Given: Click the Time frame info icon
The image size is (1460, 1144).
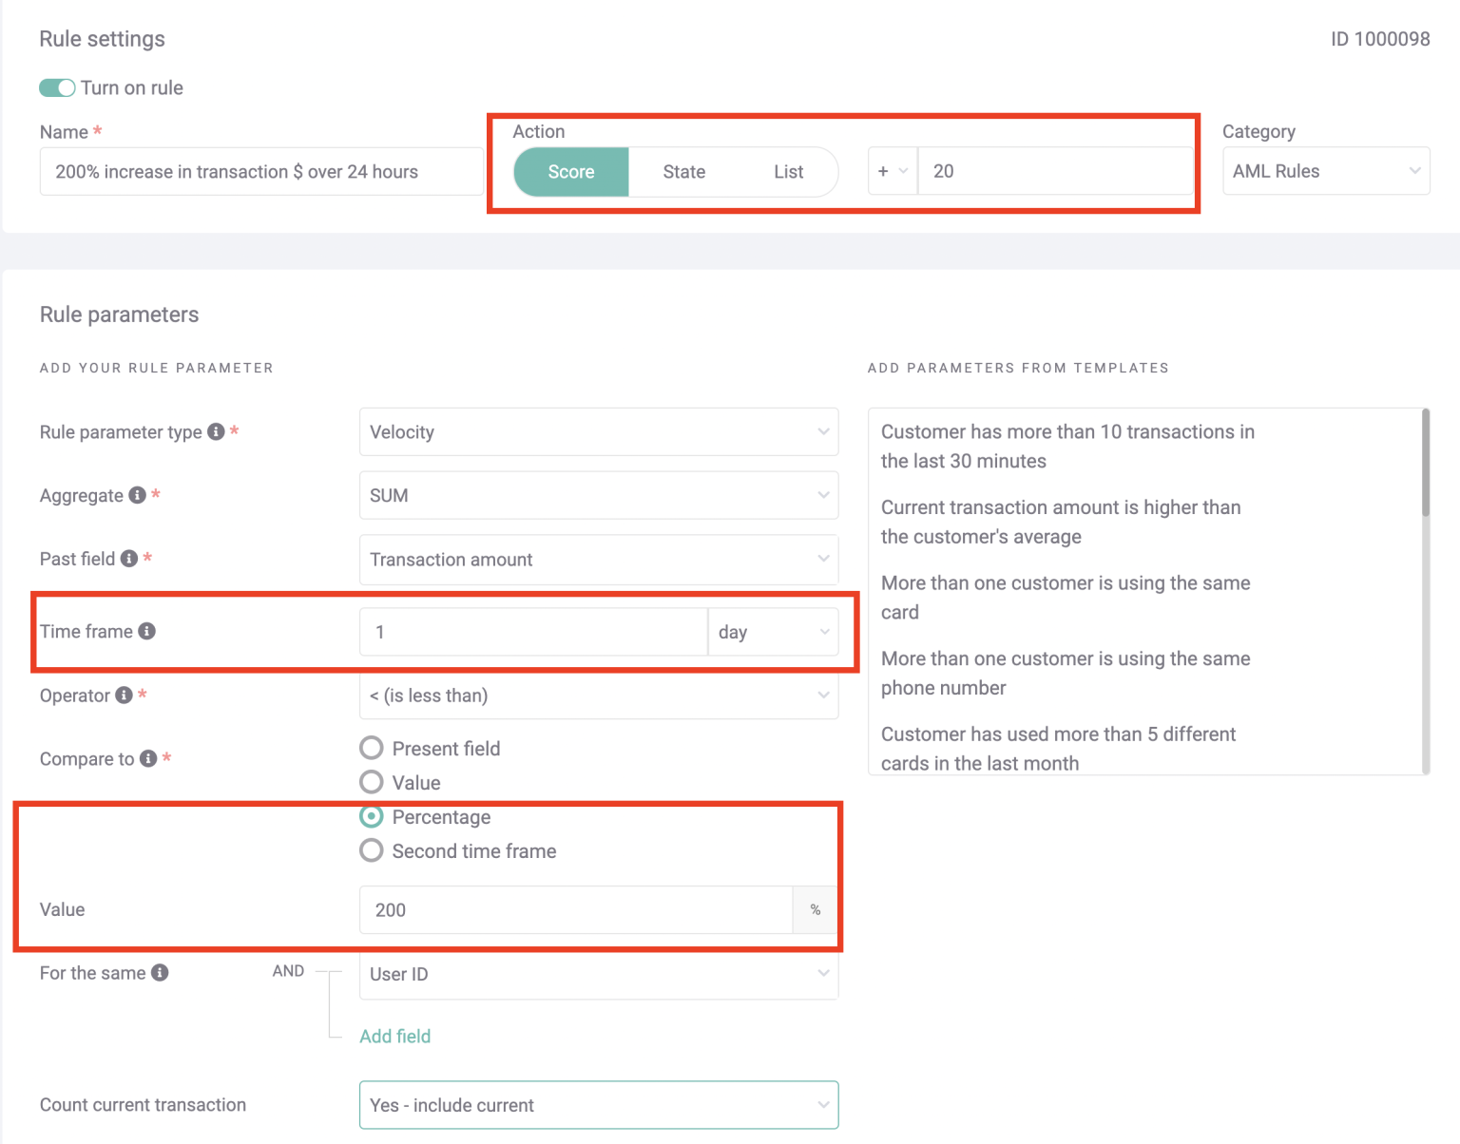Looking at the screenshot, I should coord(148,630).
